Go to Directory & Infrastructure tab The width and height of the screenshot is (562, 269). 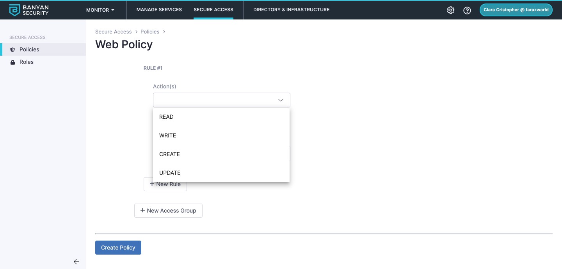click(291, 10)
